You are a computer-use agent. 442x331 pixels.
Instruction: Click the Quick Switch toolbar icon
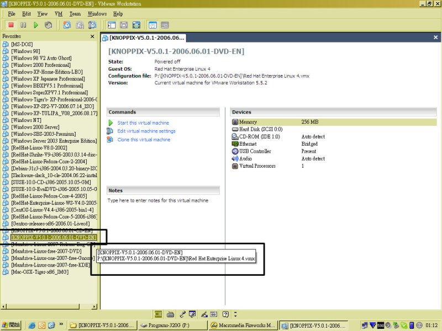pos(124,25)
